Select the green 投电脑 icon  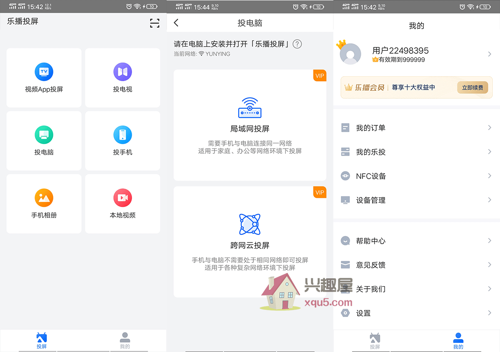click(x=44, y=135)
